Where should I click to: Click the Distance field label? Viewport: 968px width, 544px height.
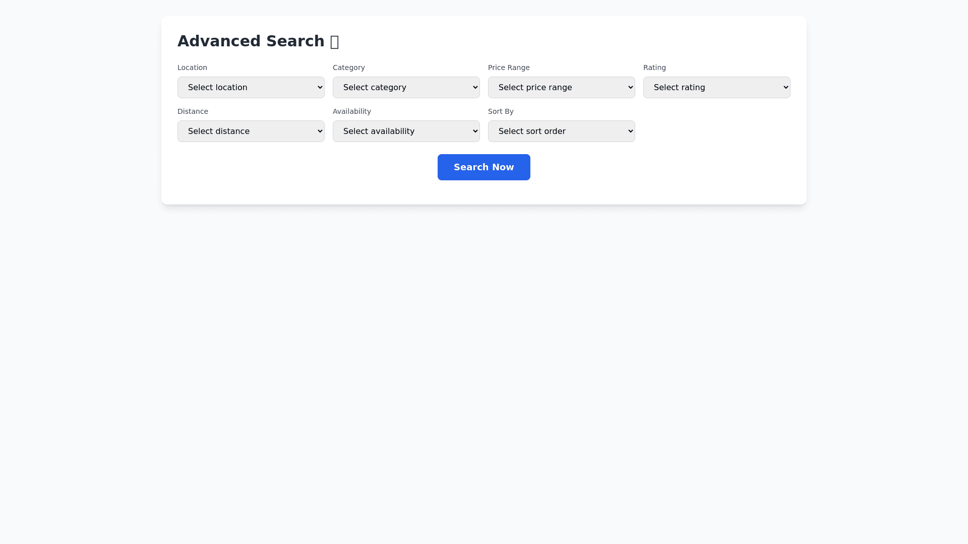click(193, 111)
